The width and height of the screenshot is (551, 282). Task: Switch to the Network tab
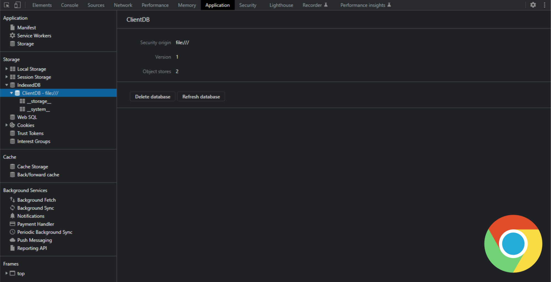tap(123, 5)
